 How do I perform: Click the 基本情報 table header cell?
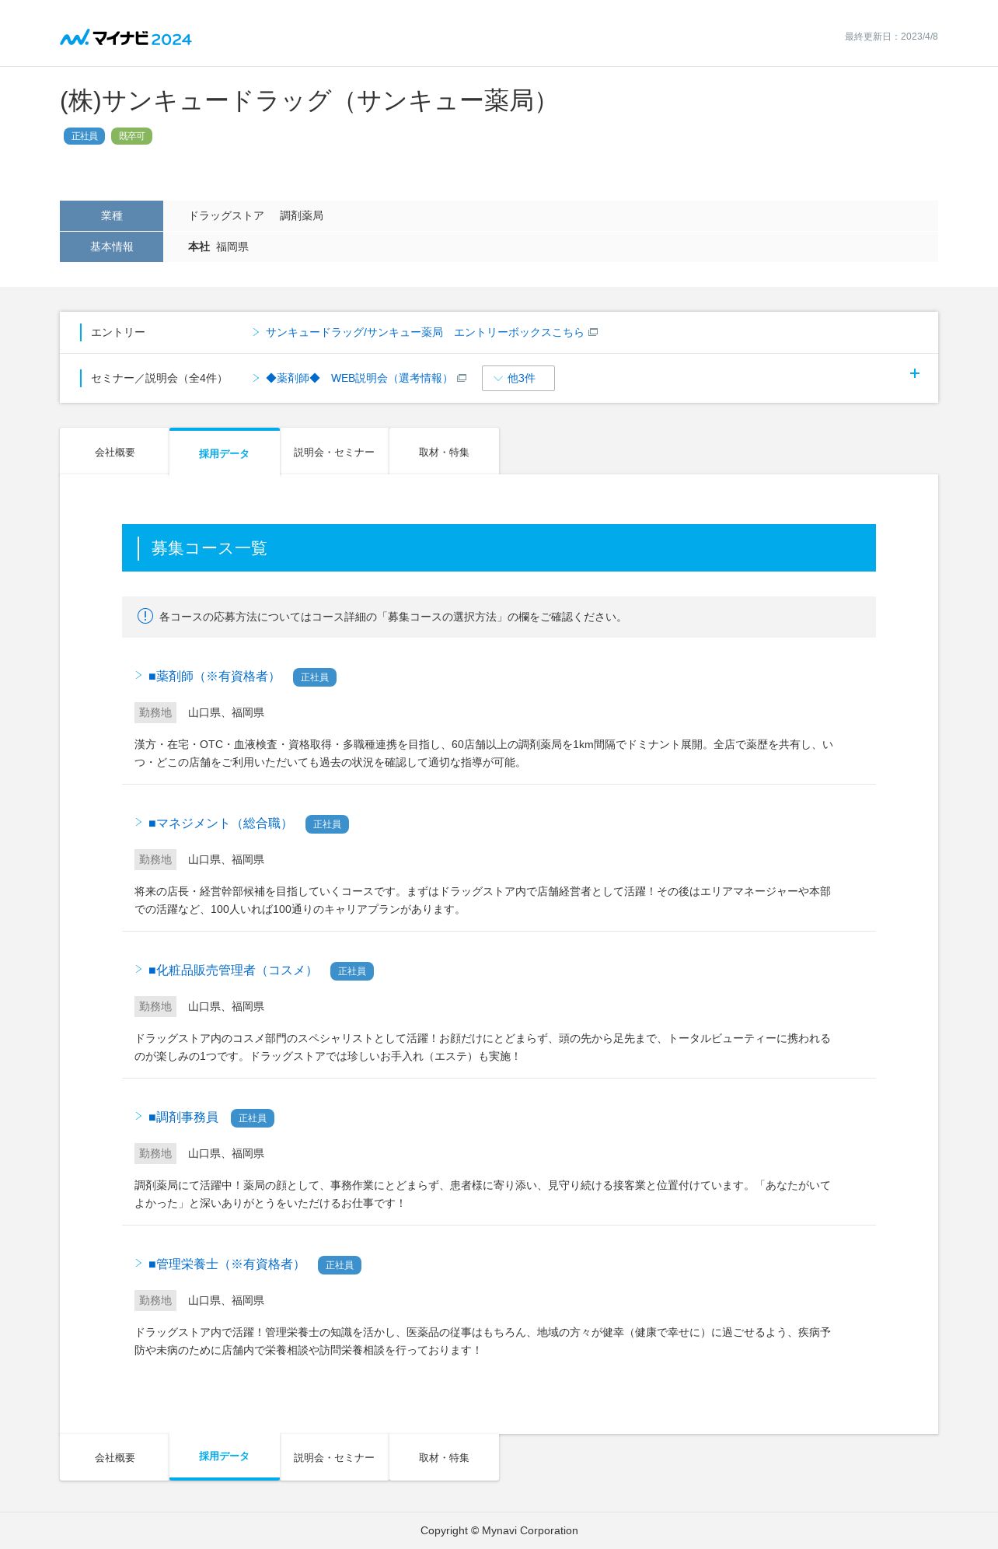pos(111,247)
